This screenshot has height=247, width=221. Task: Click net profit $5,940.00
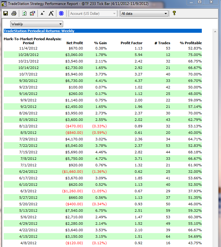(x=74, y=74)
